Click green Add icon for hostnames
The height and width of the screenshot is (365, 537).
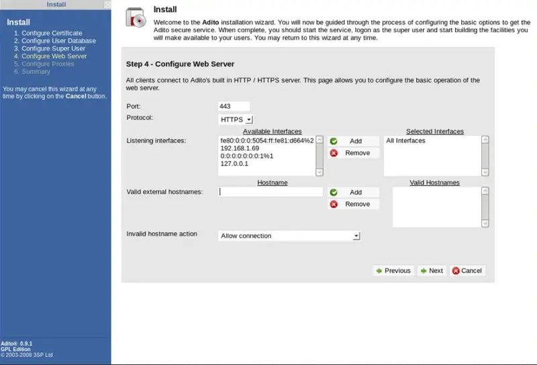(334, 193)
